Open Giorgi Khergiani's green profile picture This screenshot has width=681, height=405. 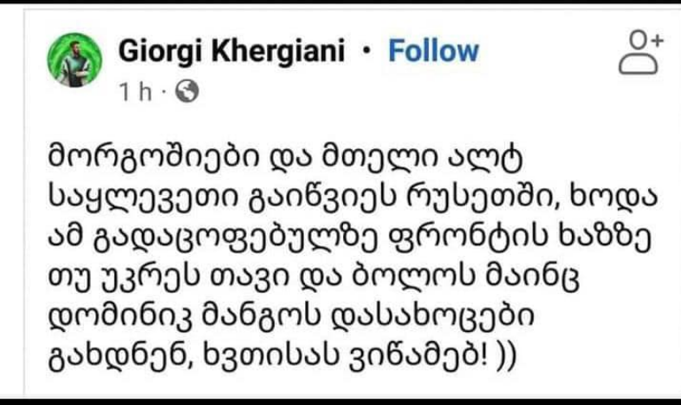pos(75,60)
